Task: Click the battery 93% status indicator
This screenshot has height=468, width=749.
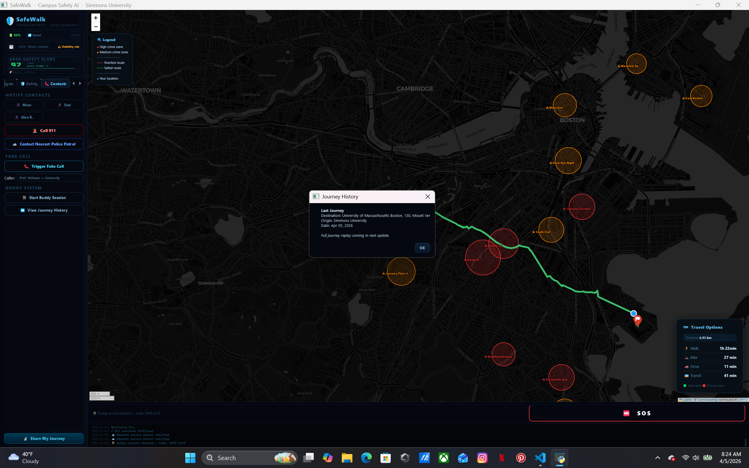Action: click(x=15, y=35)
